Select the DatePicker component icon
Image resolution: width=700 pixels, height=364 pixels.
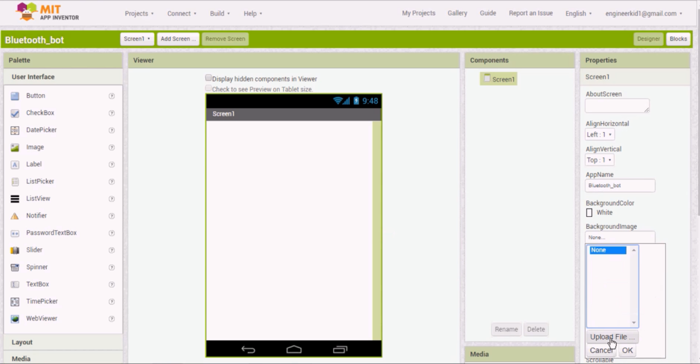click(15, 130)
